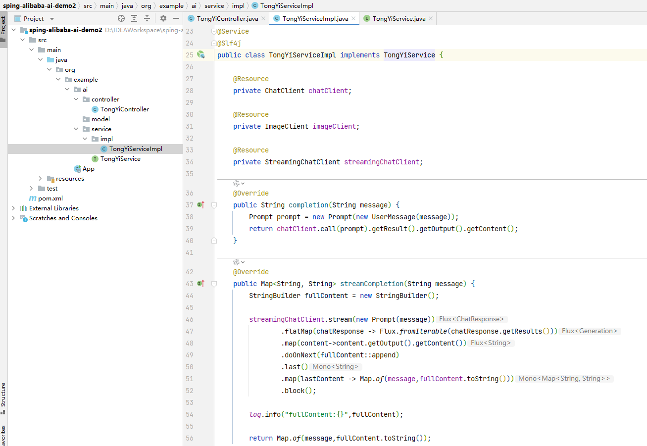Image resolution: width=647 pixels, height=446 pixels.
Task: Hide the Project panel with minus icon
Action: (176, 18)
